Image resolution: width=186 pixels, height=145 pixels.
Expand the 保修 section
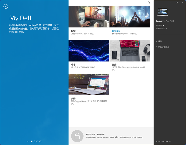160,41
